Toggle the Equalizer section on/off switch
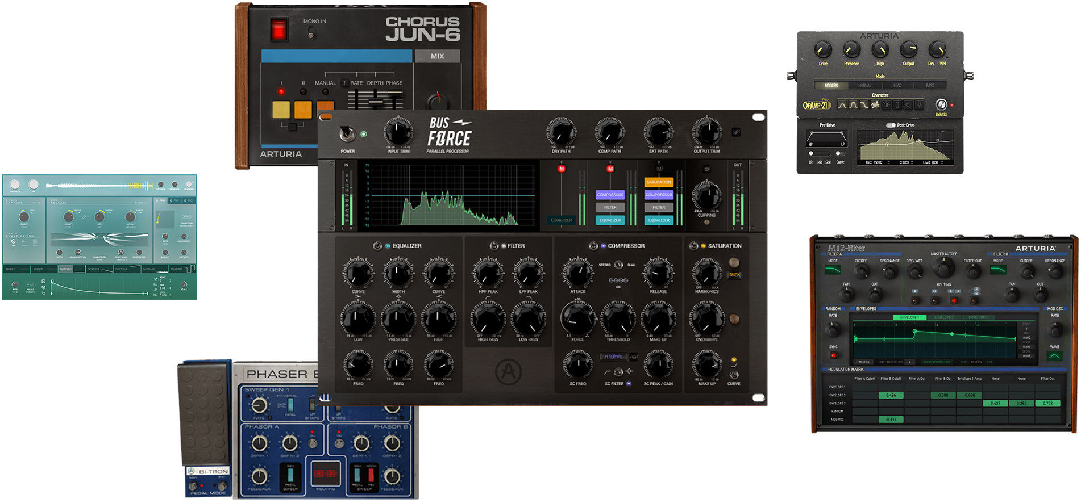The image size is (1081, 503). tap(377, 246)
